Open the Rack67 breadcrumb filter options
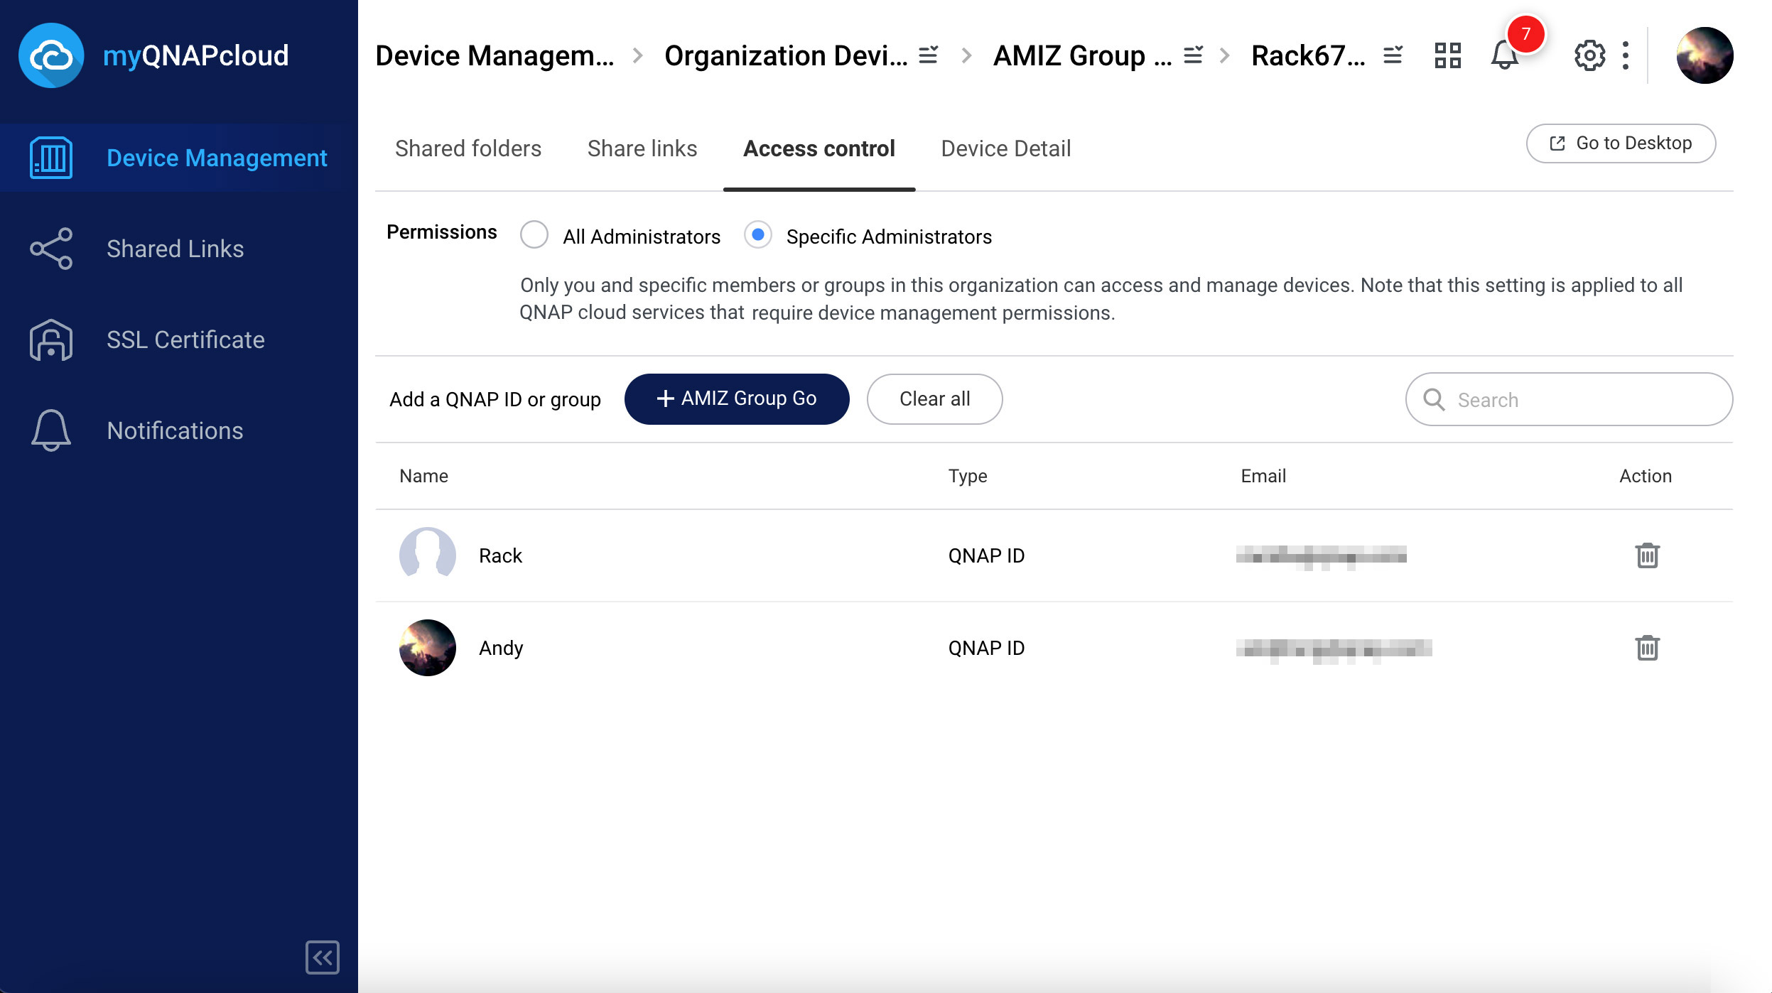Image resolution: width=1772 pixels, height=993 pixels. click(x=1391, y=55)
